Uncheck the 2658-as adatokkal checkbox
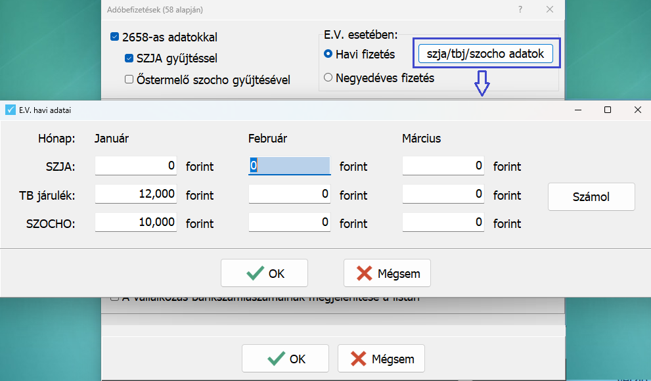The height and width of the screenshot is (381, 651). click(116, 37)
